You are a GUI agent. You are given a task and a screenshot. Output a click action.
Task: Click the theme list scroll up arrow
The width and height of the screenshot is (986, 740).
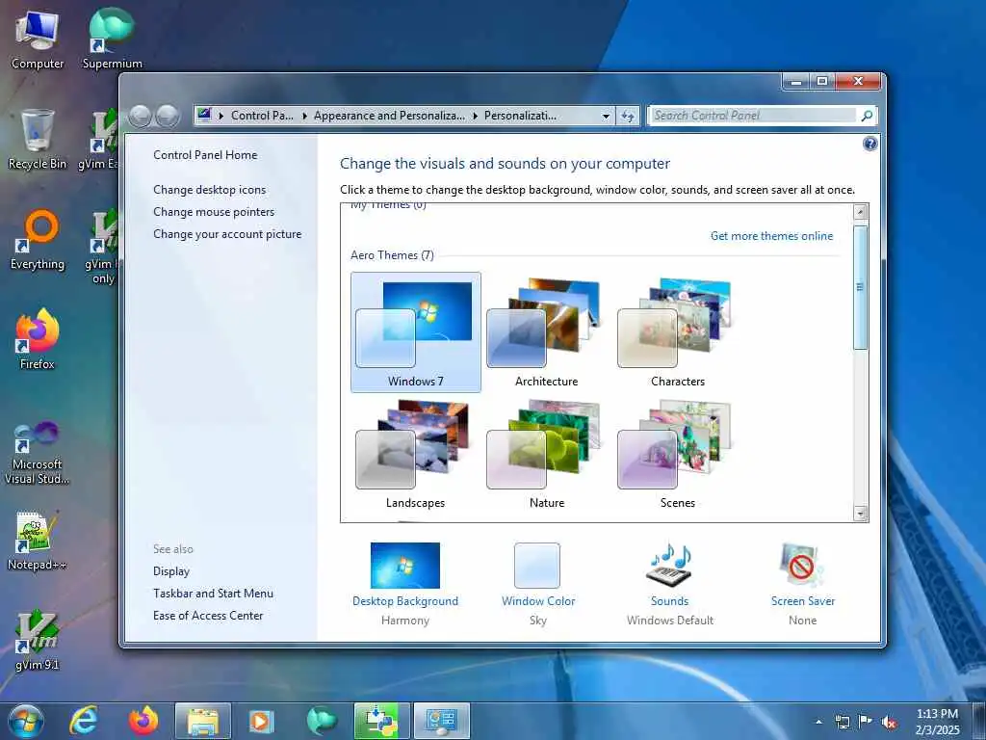860,212
